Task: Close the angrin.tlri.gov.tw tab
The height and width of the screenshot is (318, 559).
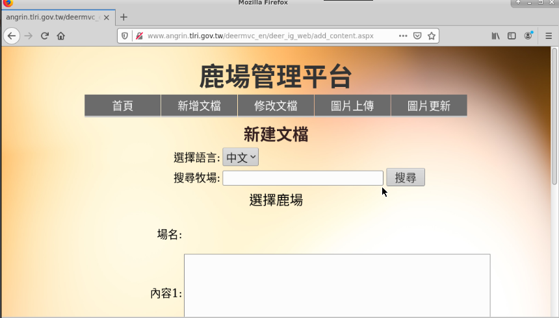Action: (x=106, y=18)
